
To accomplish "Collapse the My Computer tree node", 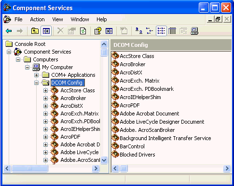I will tap(28, 67).
